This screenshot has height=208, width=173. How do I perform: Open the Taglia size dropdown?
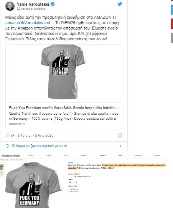point(72,182)
